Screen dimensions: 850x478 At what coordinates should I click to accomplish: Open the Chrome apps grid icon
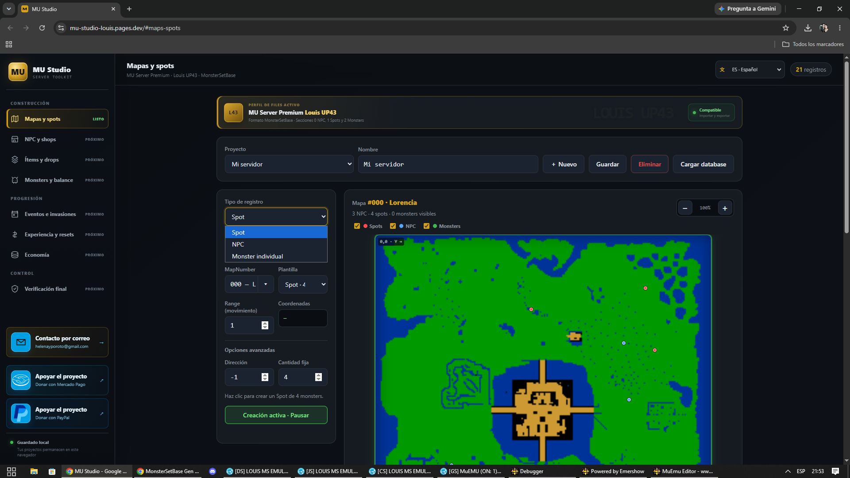click(9, 44)
